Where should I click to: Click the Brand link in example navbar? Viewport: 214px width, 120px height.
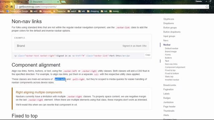click(x=21, y=46)
